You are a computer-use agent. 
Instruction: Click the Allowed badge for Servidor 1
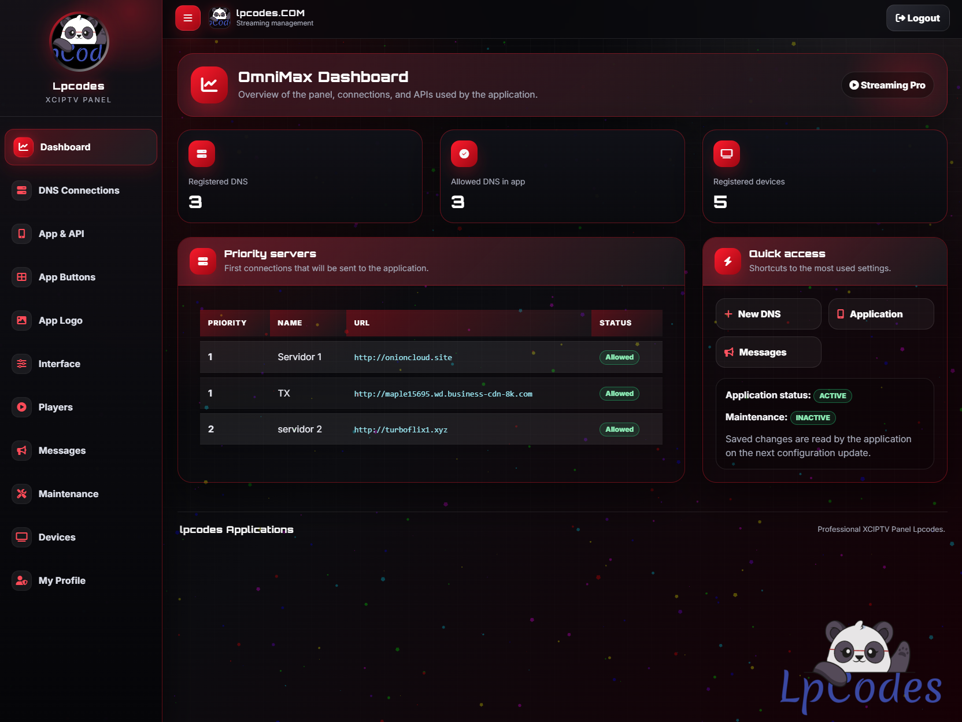click(x=619, y=357)
